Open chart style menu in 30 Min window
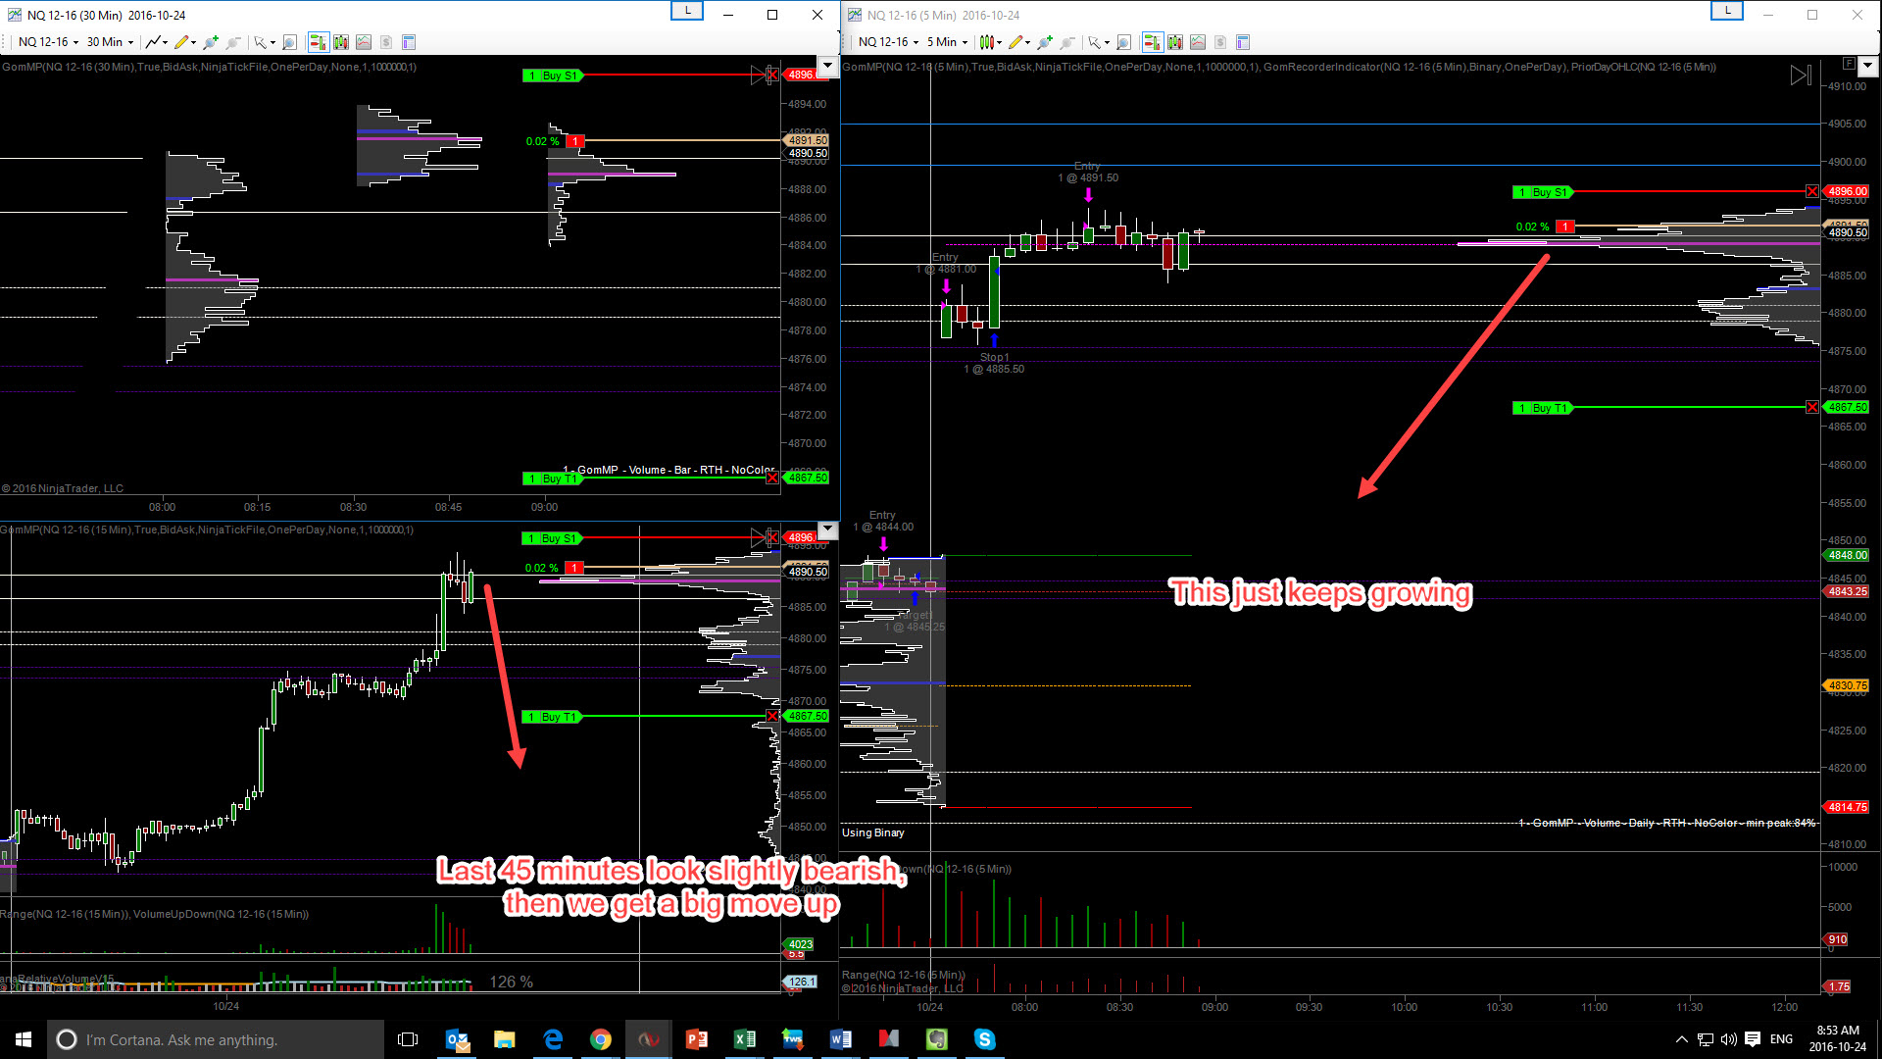 156,42
